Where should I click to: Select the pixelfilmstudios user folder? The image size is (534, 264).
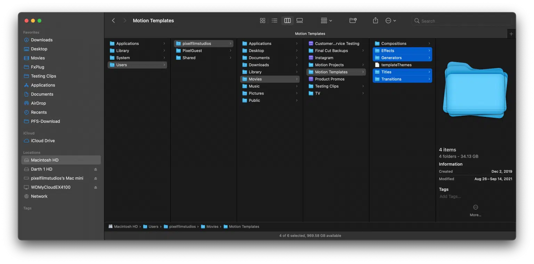(x=204, y=43)
